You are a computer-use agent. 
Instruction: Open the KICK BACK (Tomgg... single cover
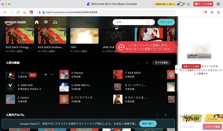coord(20,36)
